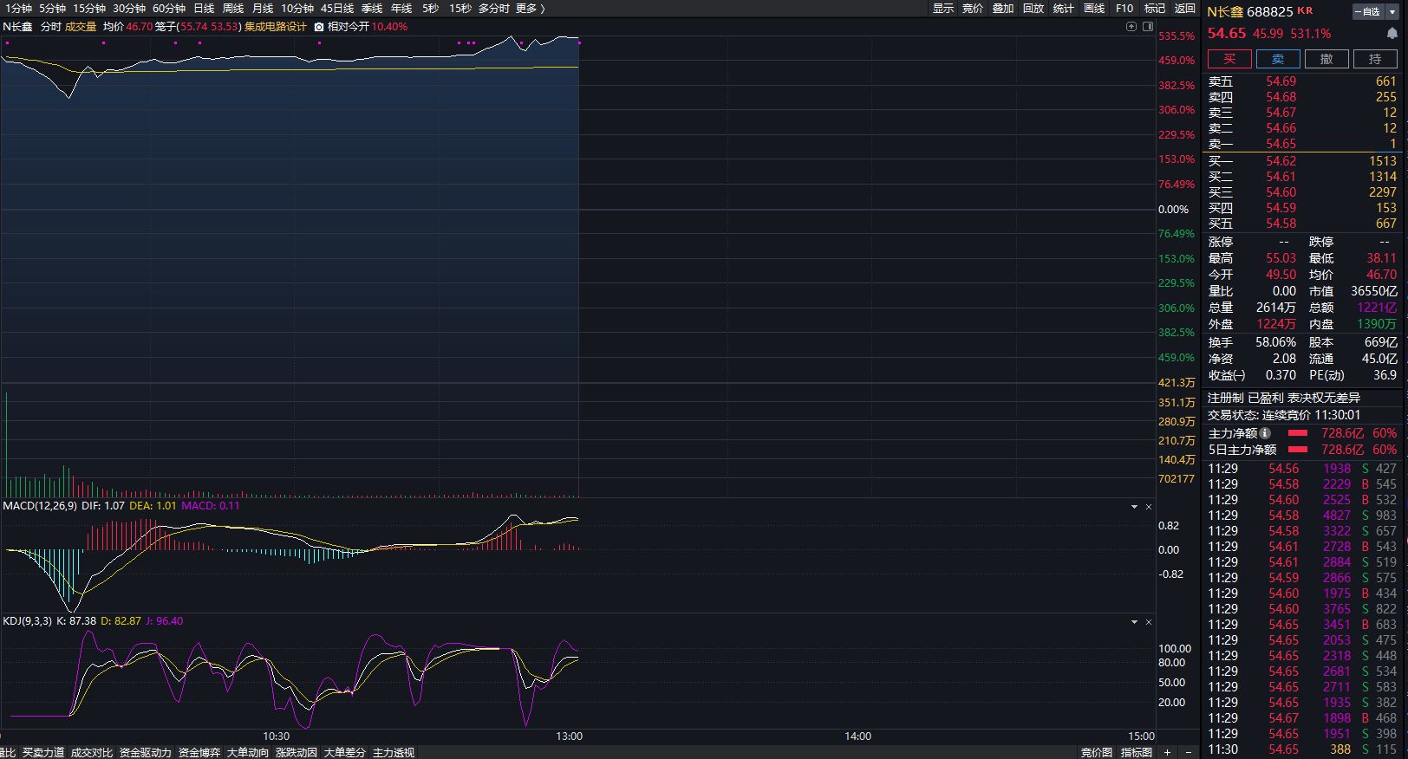The height and width of the screenshot is (759, 1408).
Task: Click the price alert bell icon
Action: [x=1392, y=33]
